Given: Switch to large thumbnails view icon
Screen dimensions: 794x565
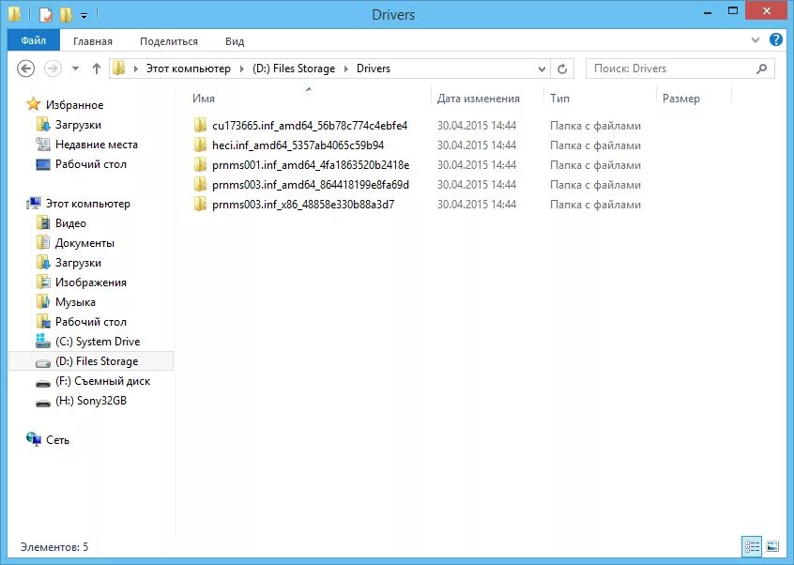Looking at the screenshot, I should 772,547.
